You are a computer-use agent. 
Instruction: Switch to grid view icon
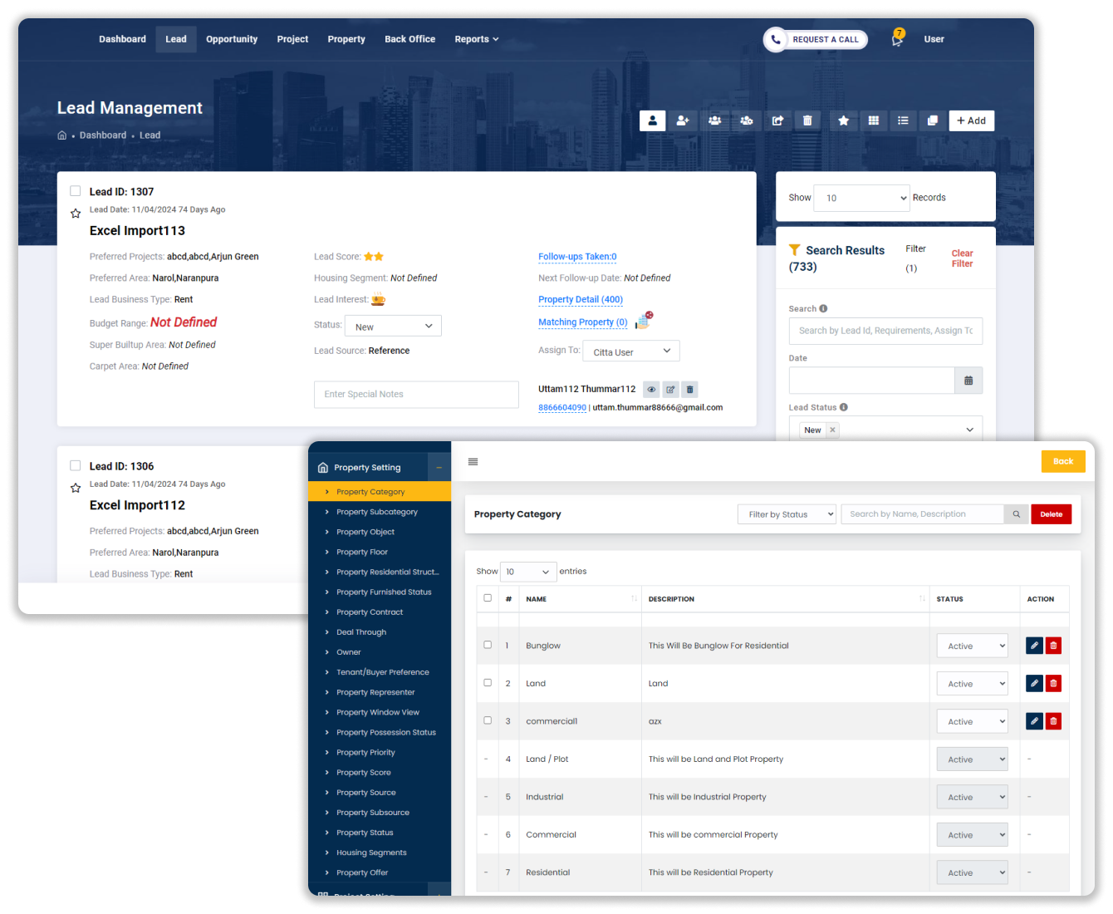coord(873,120)
